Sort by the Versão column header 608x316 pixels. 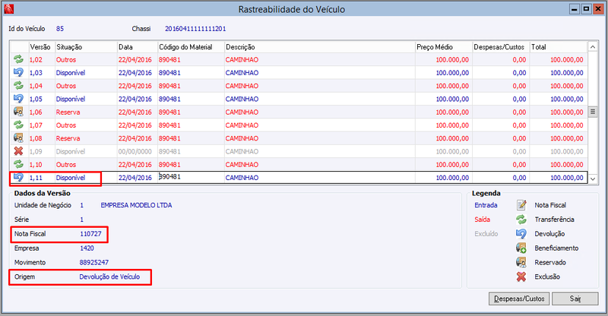[x=42, y=47]
